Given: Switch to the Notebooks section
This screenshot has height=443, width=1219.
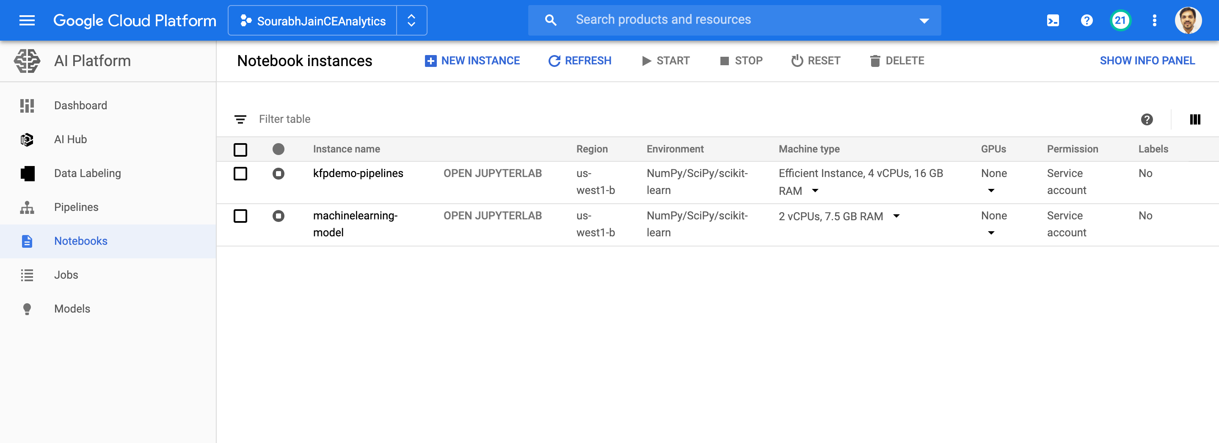Looking at the screenshot, I should tap(80, 241).
